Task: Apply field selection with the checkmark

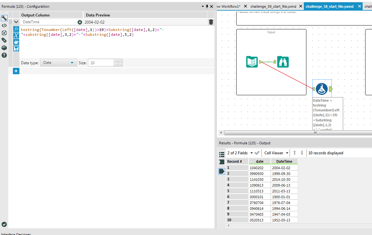Action: pos(257,153)
